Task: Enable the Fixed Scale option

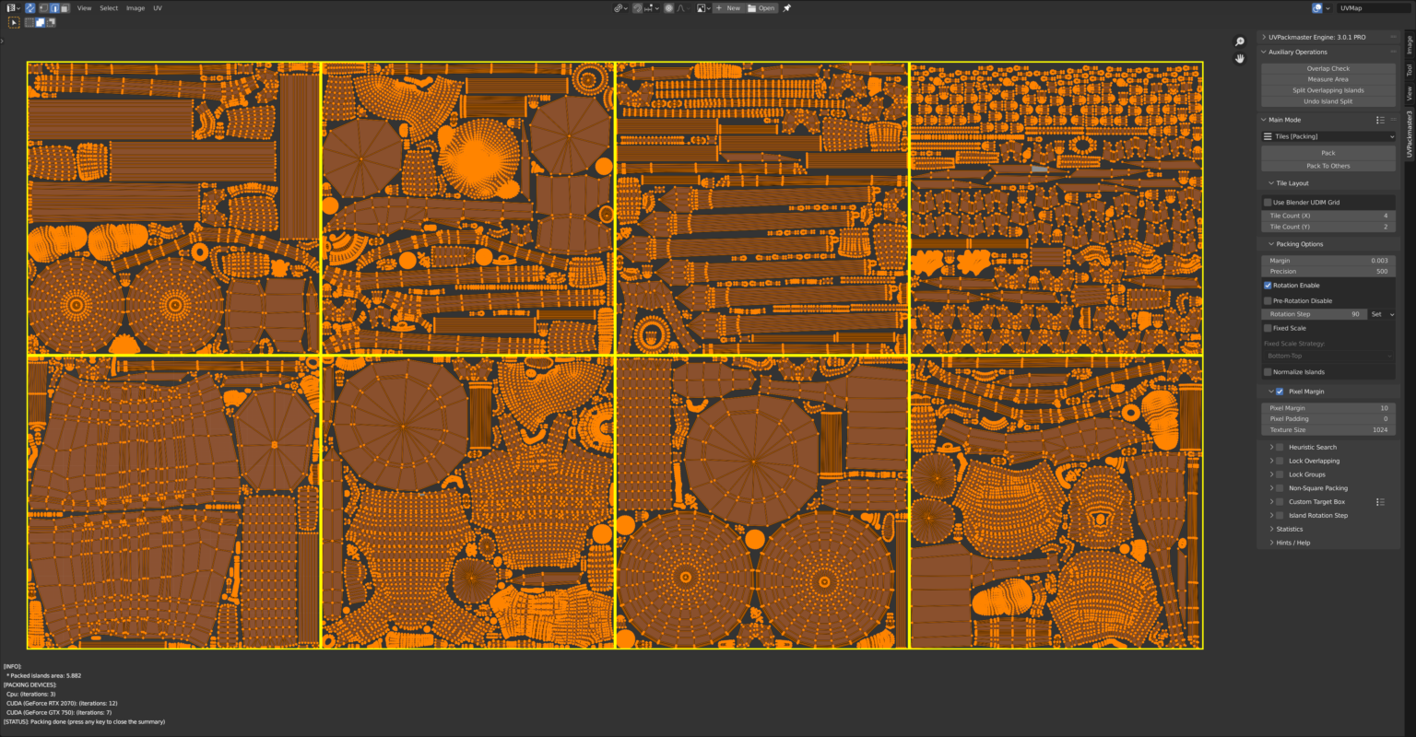Action: coord(1268,327)
